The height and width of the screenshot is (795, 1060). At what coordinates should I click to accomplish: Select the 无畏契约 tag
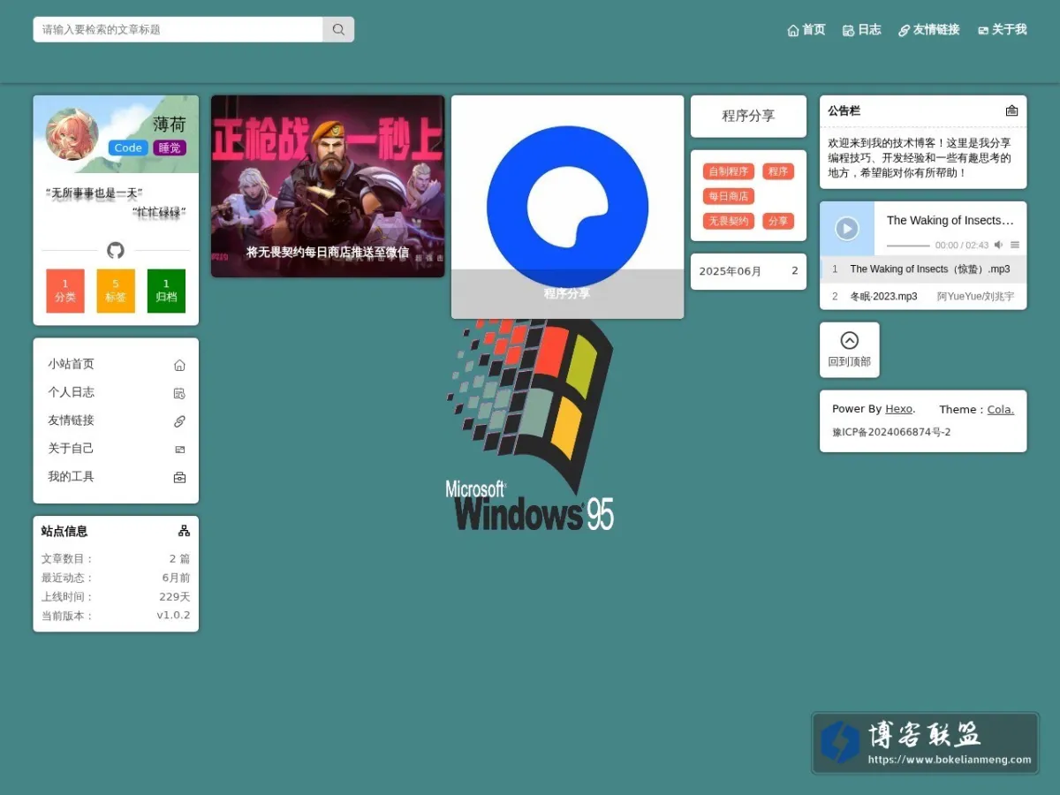[729, 221]
